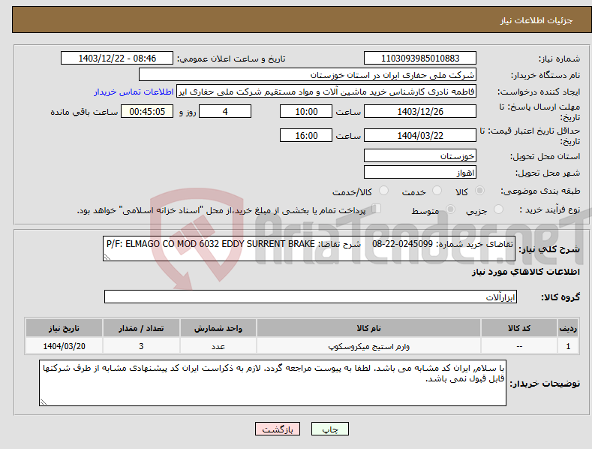The width and height of the screenshot is (592, 449).
Task: Click the resize handle of description textarea
Action: coord(107,257)
